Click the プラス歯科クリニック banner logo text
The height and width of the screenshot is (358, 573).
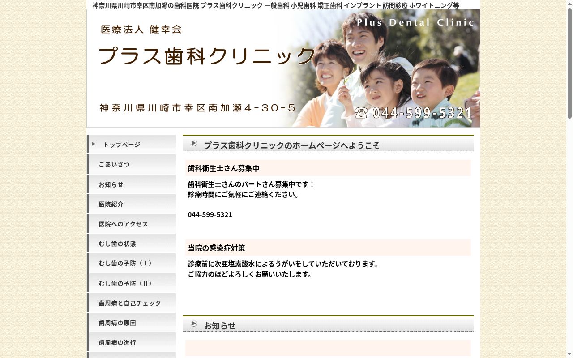click(x=207, y=56)
